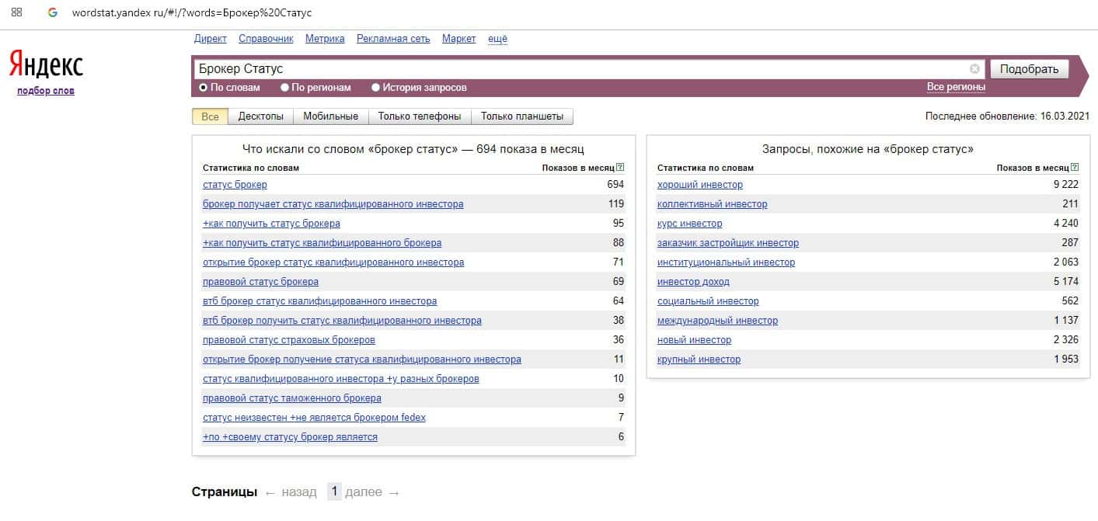The image size is (1098, 521).
Task: Clear the search field with the X icon
Action: (x=974, y=69)
